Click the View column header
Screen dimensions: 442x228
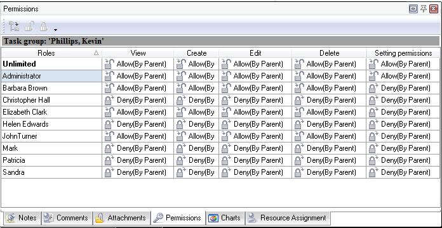coord(138,53)
